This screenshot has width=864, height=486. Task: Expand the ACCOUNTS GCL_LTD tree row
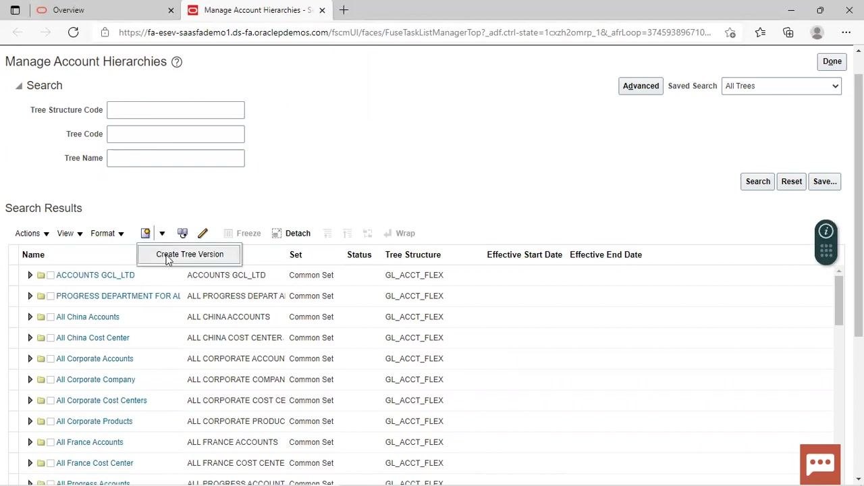[30, 275]
